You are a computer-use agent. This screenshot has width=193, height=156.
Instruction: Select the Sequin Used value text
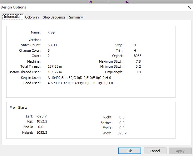coord(79,78)
